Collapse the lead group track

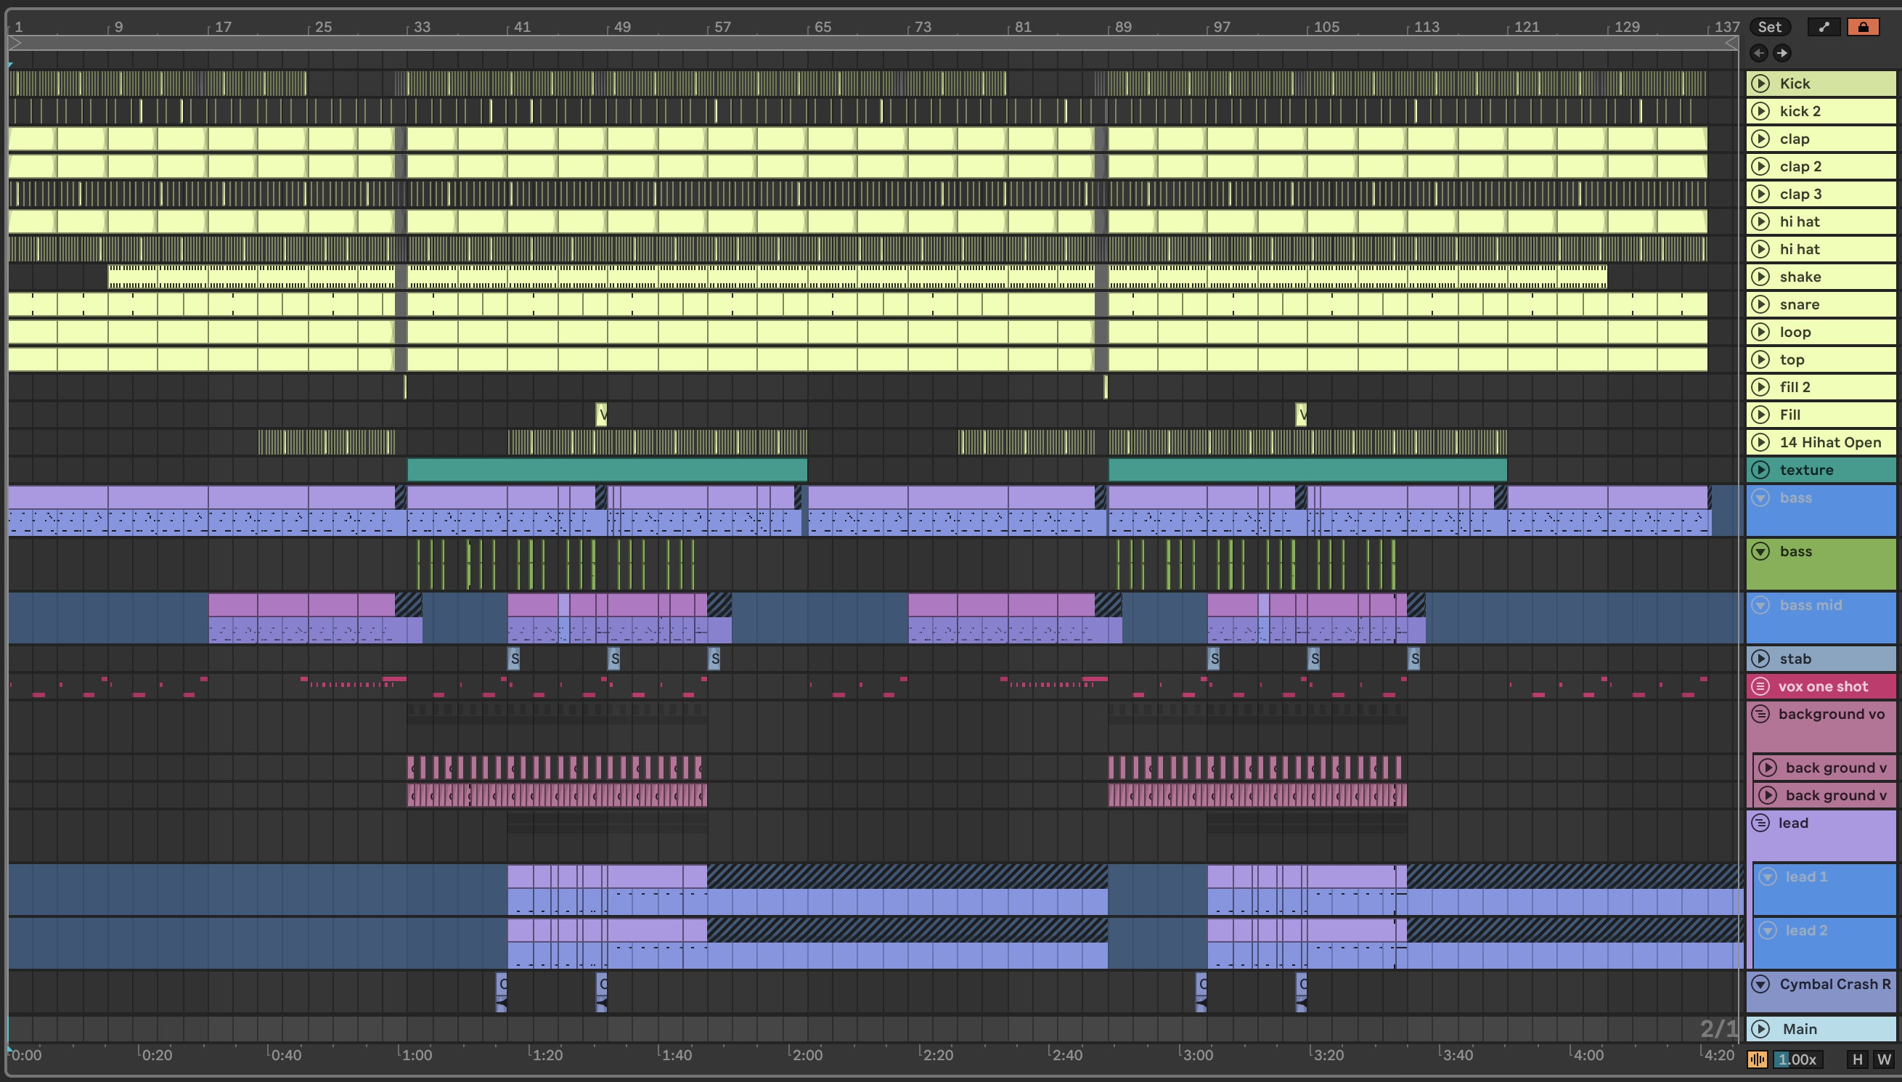coord(1760,823)
